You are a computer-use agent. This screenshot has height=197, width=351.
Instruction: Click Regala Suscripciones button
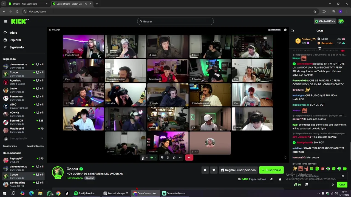click(238, 170)
